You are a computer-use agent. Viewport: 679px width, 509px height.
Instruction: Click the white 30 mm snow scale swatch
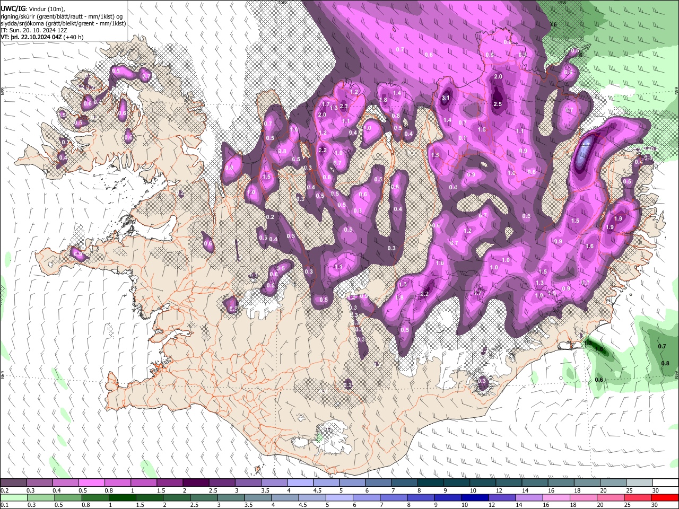tap(665, 483)
